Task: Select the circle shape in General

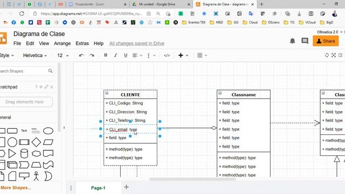Action: [x=12, y=142]
